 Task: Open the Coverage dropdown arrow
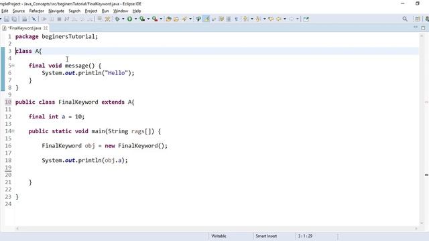point(148,19)
